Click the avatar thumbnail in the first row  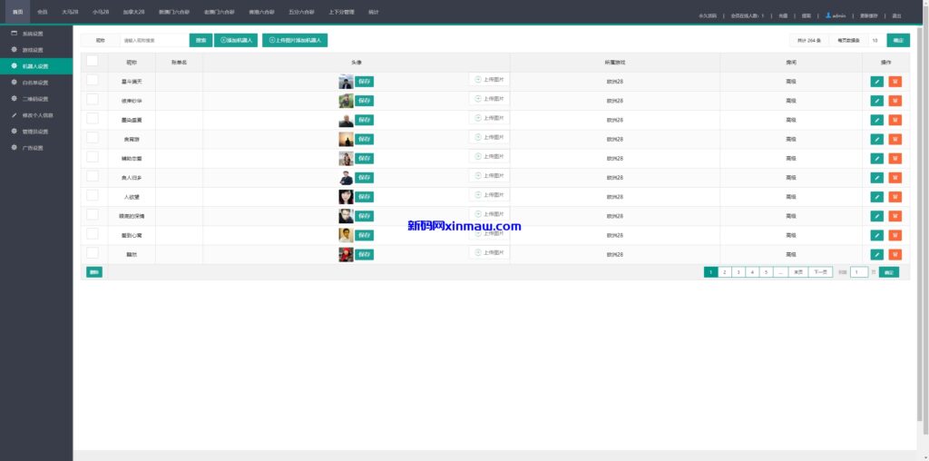click(346, 82)
